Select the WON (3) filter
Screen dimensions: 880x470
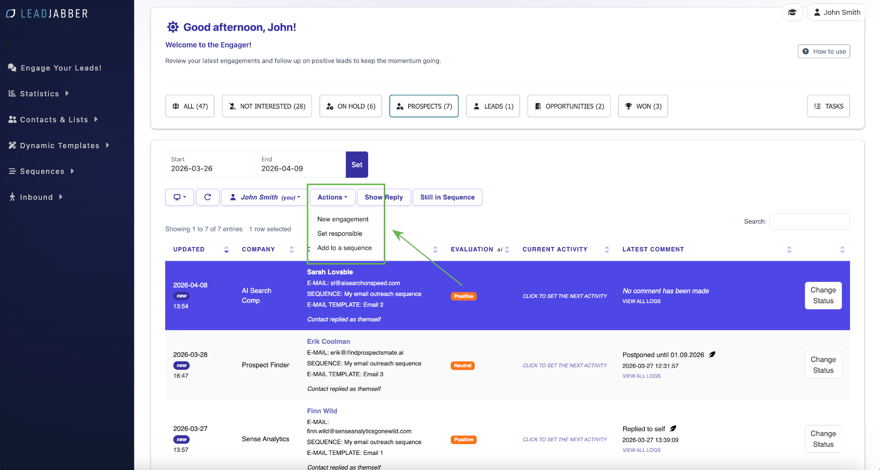pyautogui.click(x=643, y=106)
